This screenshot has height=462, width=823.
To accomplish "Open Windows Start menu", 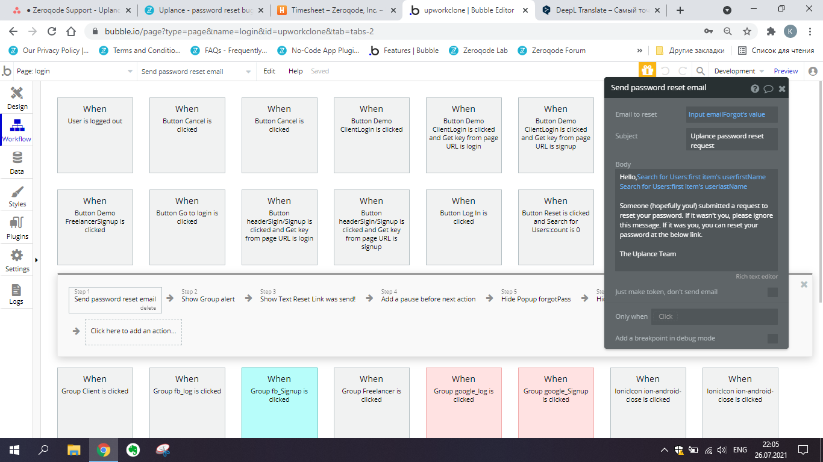I will (14, 449).
